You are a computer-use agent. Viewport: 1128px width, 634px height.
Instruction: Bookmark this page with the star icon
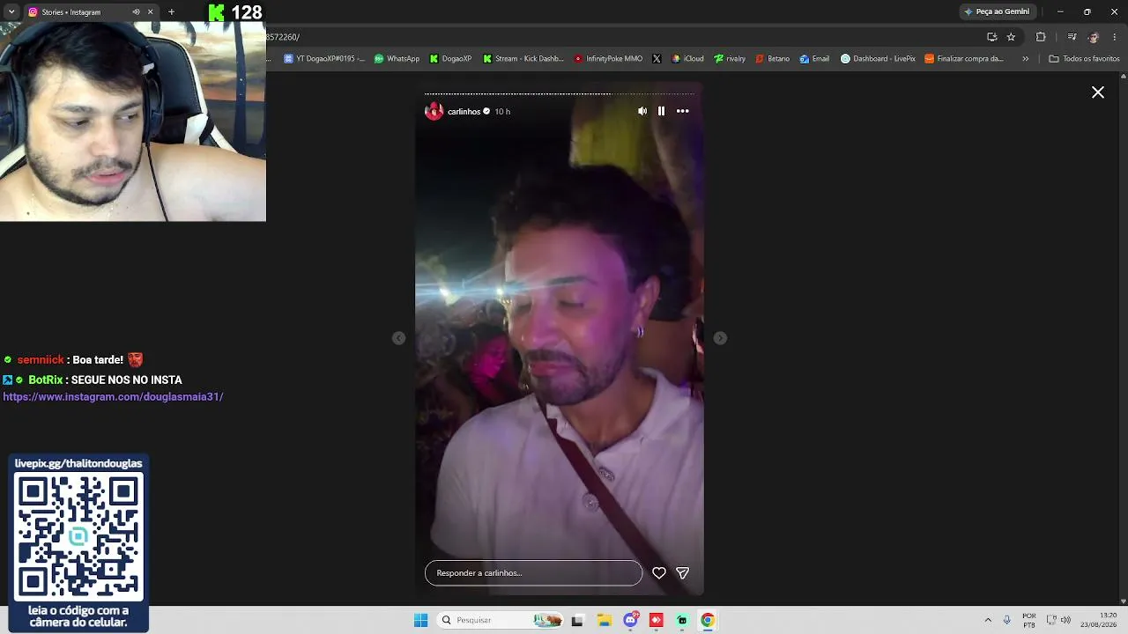tap(1011, 37)
